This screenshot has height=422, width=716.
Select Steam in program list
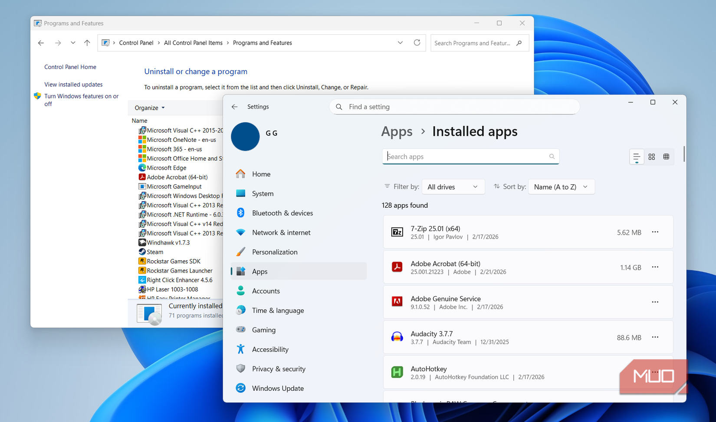coord(151,252)
